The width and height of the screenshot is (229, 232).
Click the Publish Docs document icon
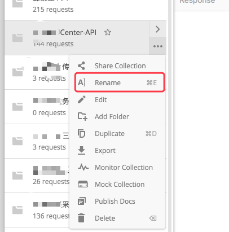[x=82, y=201]
